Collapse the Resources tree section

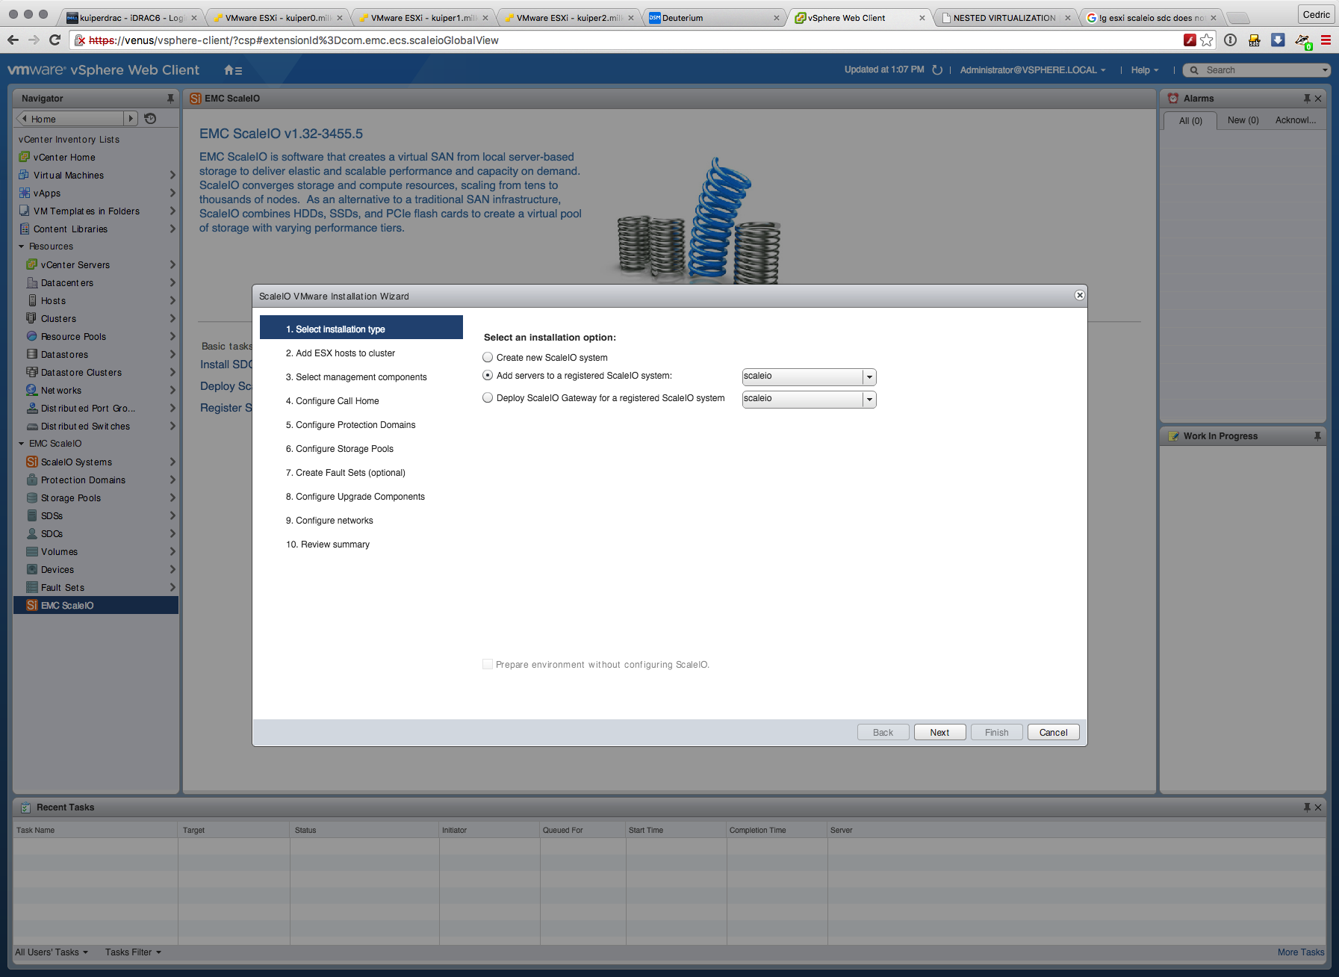click(x=22, y=246)
